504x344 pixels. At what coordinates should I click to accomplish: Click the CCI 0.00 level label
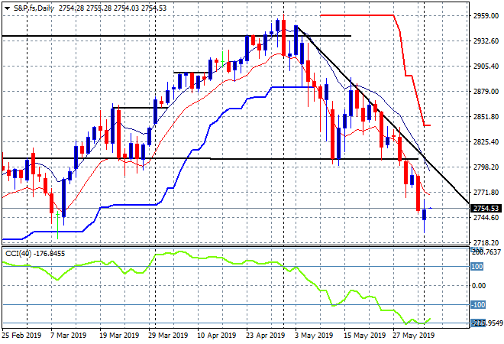pyautogui.click(x=479, y=286)
